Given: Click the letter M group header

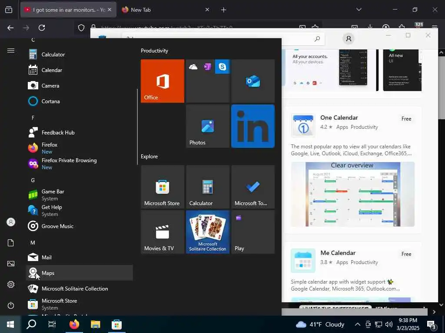Looking at the screenshot, I should [33, 243].
